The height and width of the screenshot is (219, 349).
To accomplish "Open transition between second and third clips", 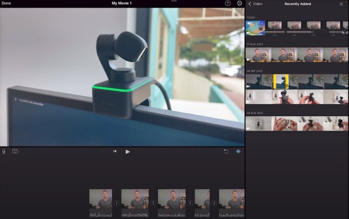I will 153,203.
